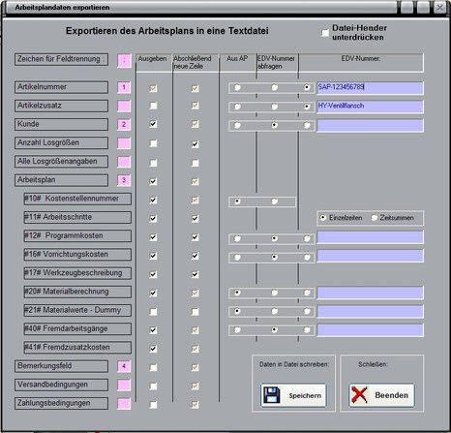Check Ausgeben for Versandbedingungen
Viewport: 451px width, 433px height.
point(153,387)
